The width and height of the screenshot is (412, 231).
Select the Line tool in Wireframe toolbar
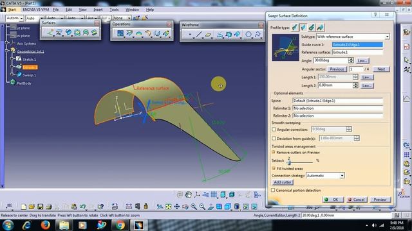[x=199, y=34]
